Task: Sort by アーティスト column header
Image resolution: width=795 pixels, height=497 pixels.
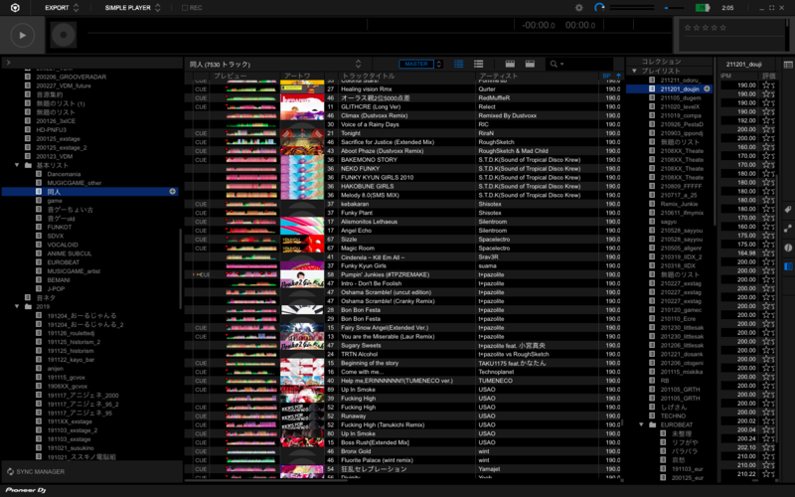Action: (499, 76)
